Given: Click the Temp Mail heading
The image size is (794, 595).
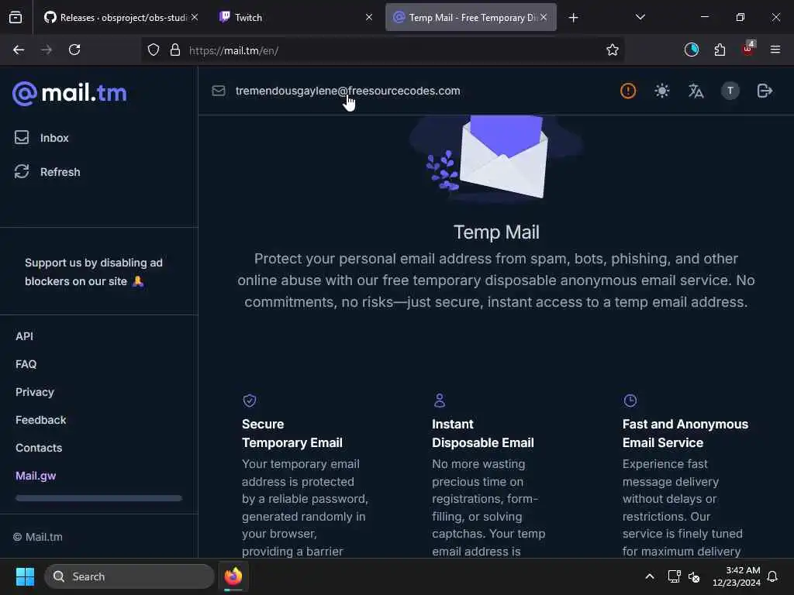Looking at the screenshot, I should (496, 232).
